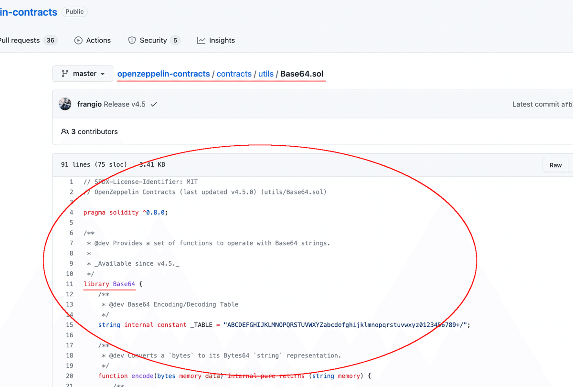Select line number 7
This screenshot has height=387, width=573.
72,243
